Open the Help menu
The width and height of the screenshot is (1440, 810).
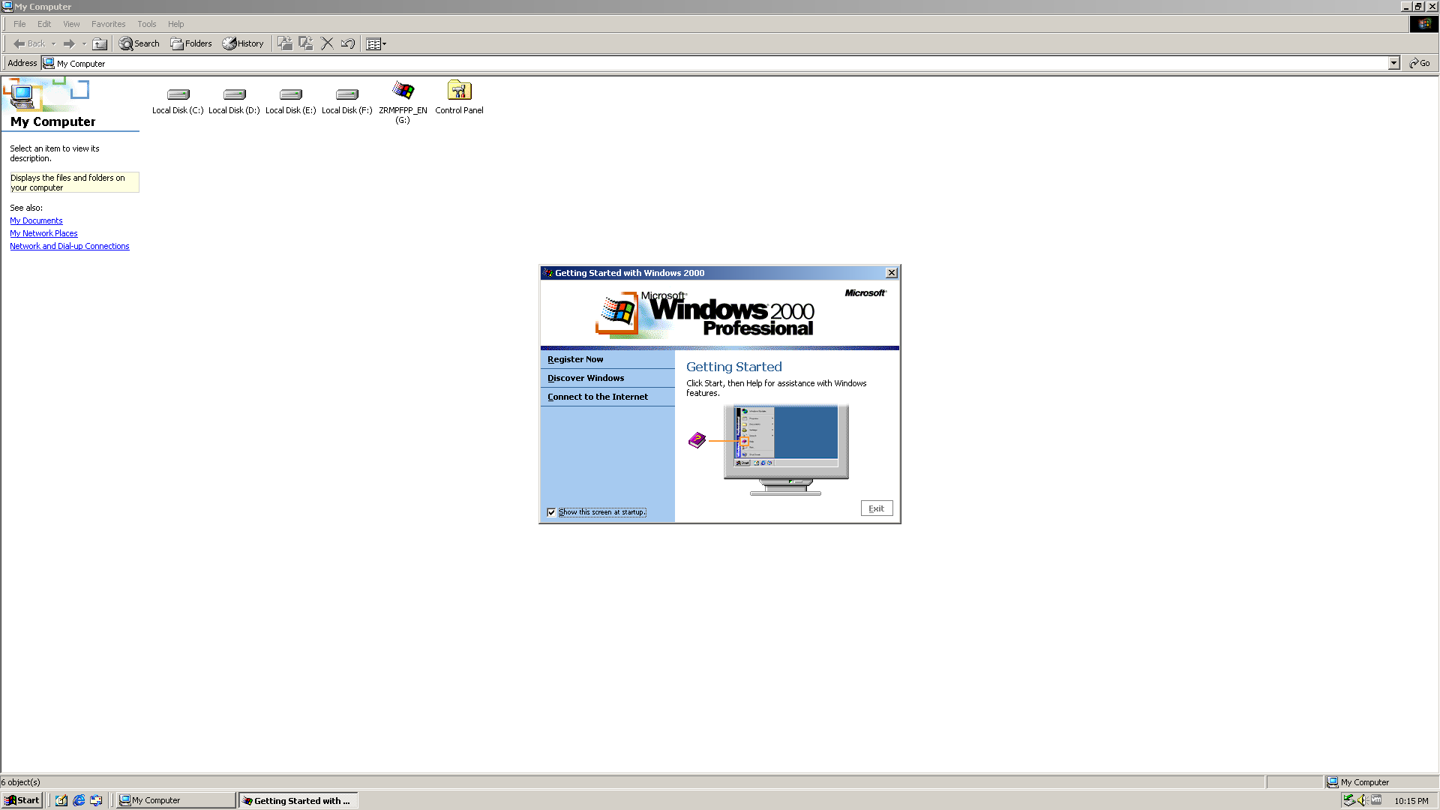pos(176,24)
